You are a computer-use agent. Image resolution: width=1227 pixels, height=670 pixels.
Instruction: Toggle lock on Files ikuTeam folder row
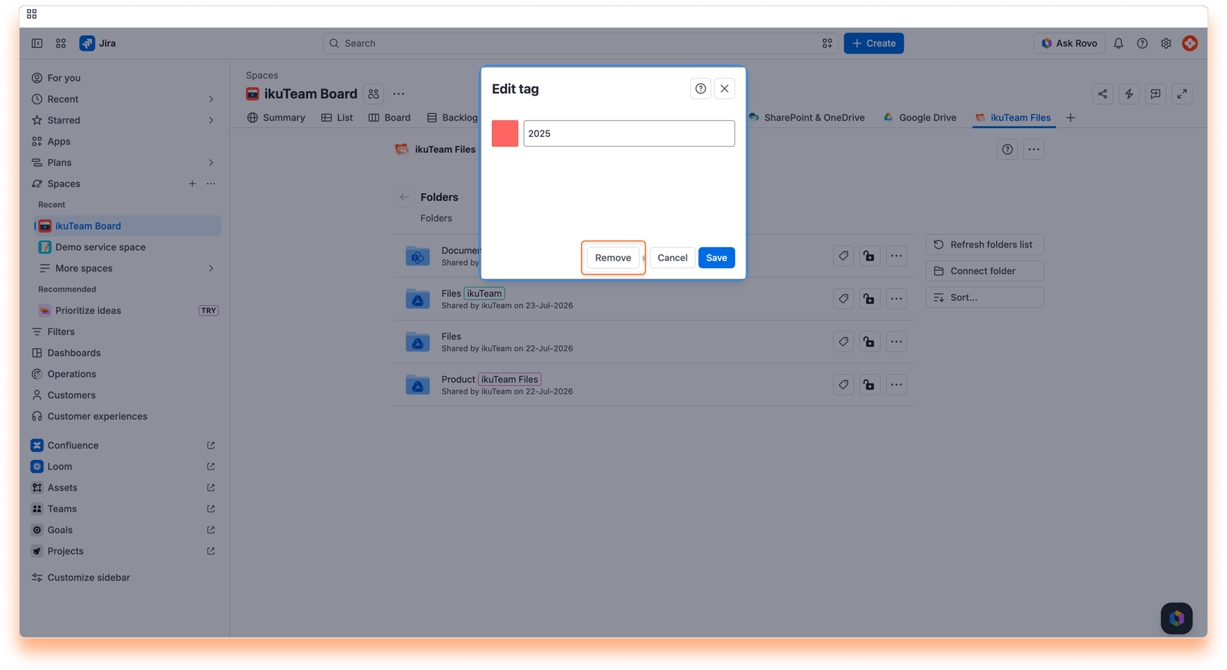869,299
